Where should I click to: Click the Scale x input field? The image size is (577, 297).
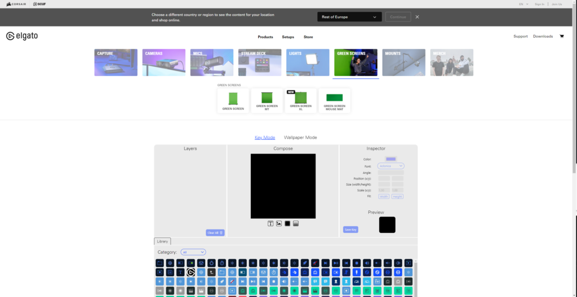click(x=384, y=190)
